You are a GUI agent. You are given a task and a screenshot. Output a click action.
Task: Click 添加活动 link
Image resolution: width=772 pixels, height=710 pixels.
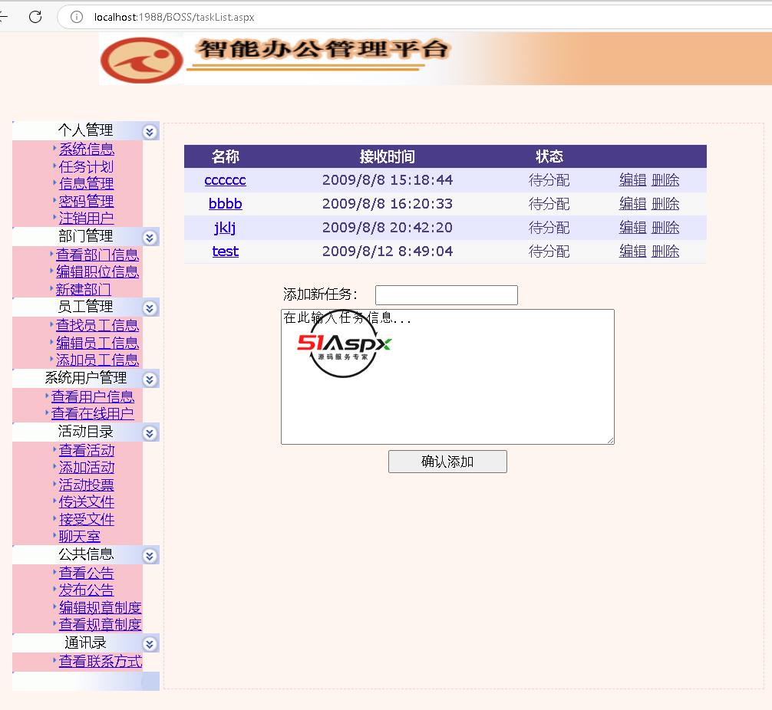click(x=87, y=468)
